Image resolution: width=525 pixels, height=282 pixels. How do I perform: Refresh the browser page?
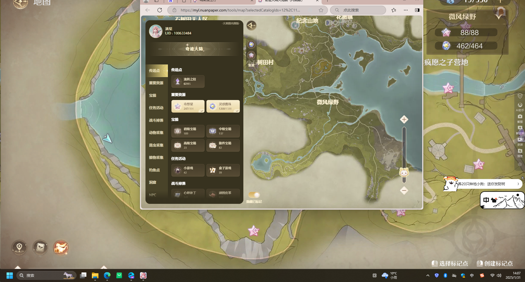(160, 10)
